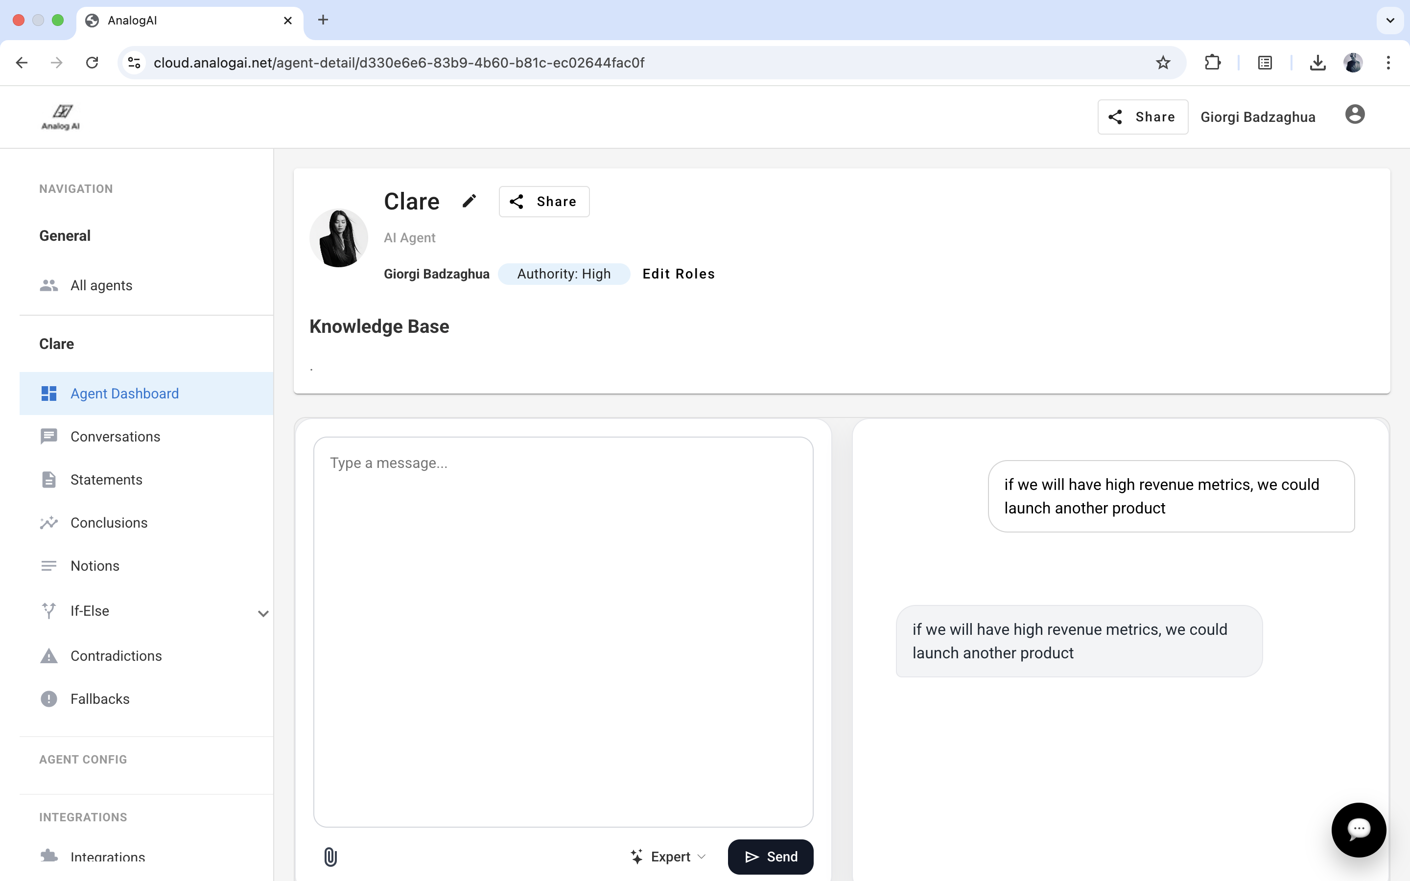1410x881 pixels.
Task: Select All agents in navigation
Action: pos(101,285)
